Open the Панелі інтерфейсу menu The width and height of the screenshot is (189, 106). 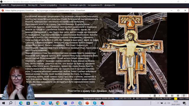coord(48,5)
